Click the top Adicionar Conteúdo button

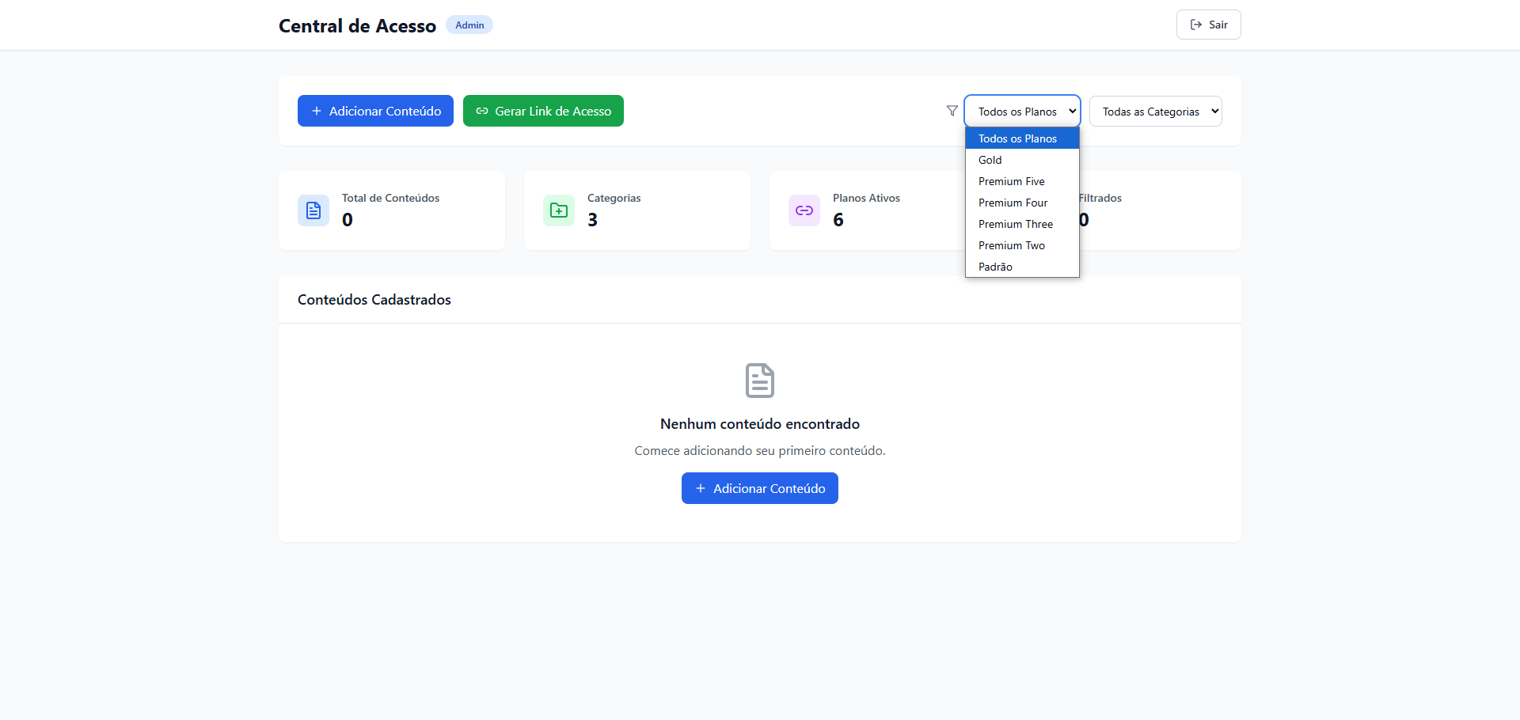click(x=375, y=111)
